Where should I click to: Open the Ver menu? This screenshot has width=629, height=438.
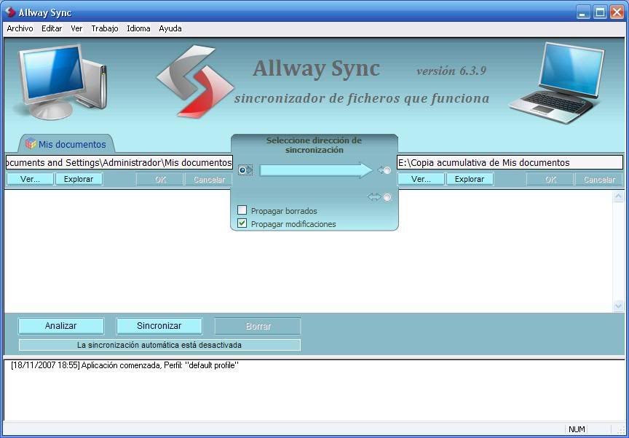click(76, 28)
